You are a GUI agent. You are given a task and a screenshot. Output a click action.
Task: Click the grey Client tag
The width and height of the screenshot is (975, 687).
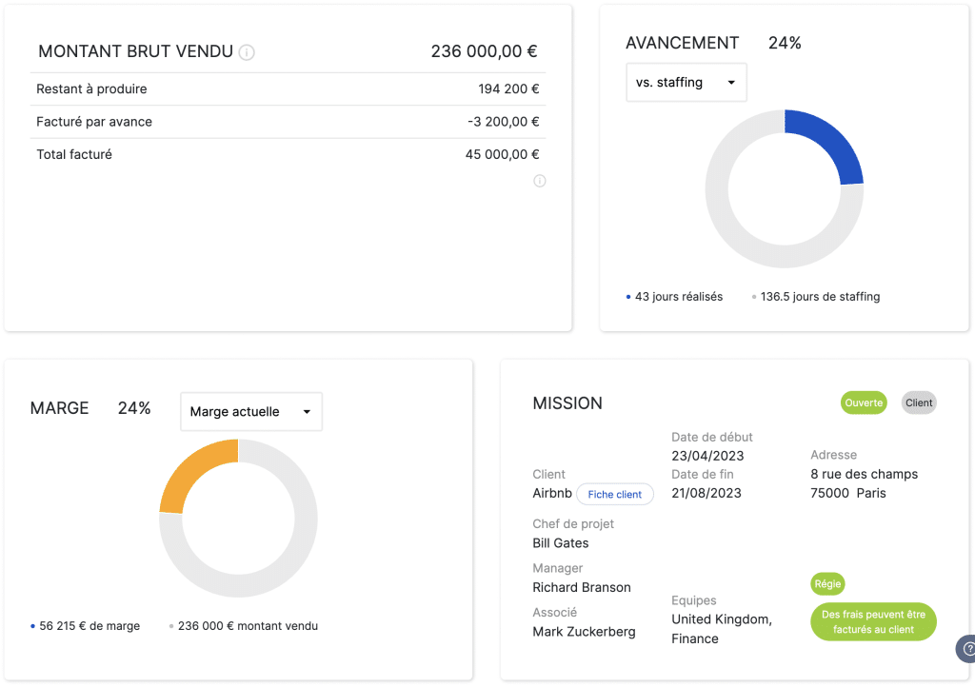coord(919,402)
